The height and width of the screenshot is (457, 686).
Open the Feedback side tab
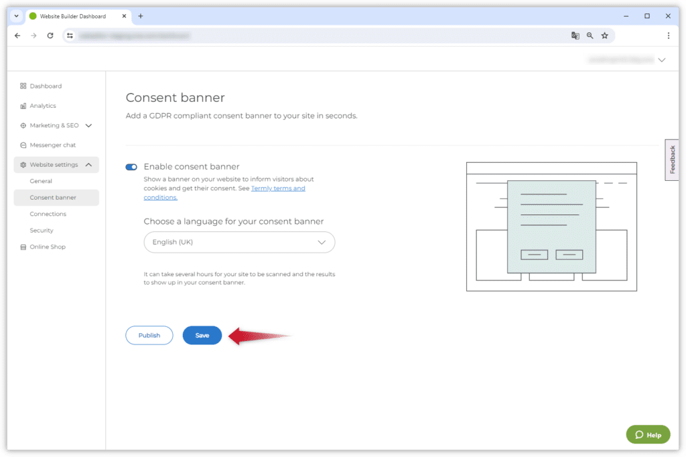pos(673,160)
